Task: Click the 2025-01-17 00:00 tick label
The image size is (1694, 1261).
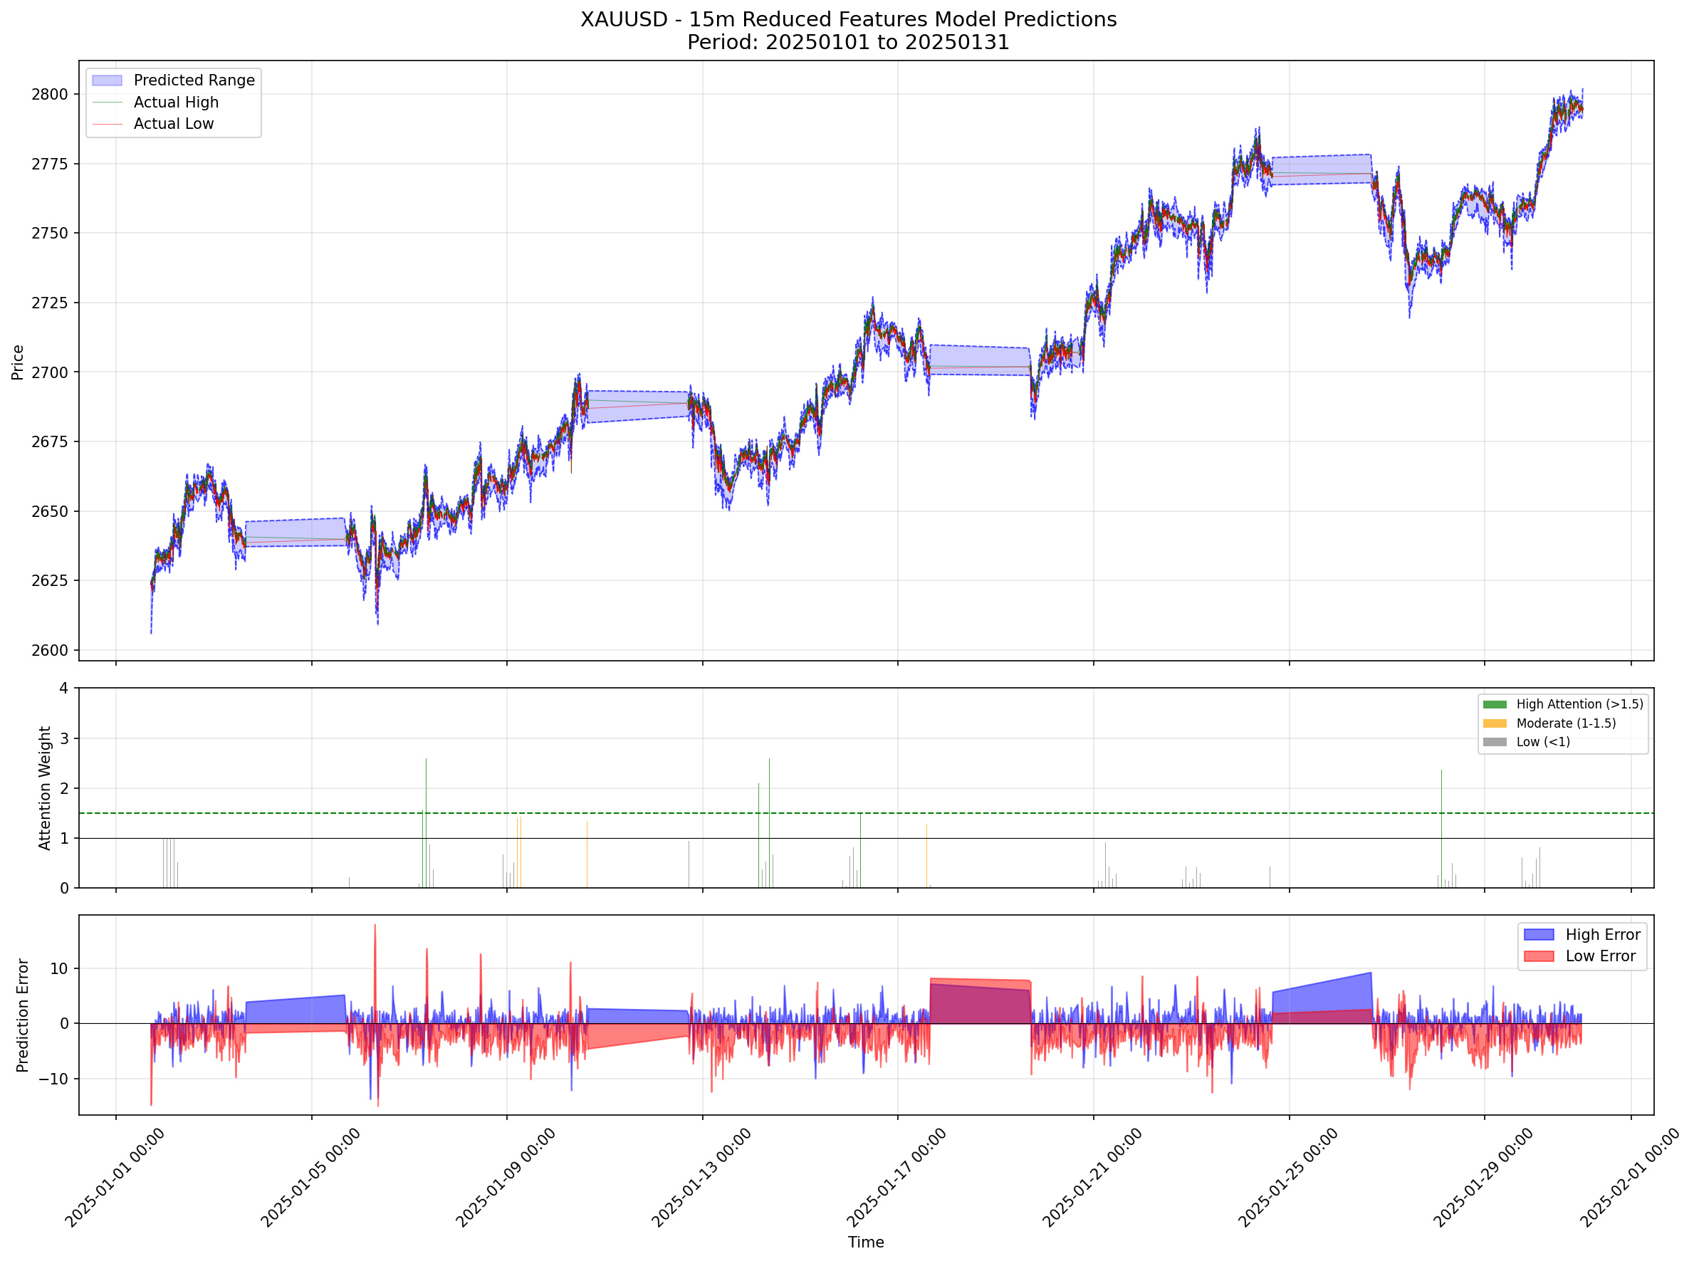Action: (896, 1178)
